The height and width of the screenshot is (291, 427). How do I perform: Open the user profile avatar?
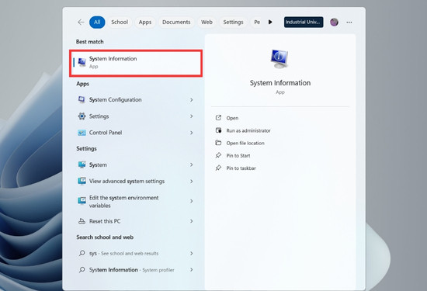334,22
